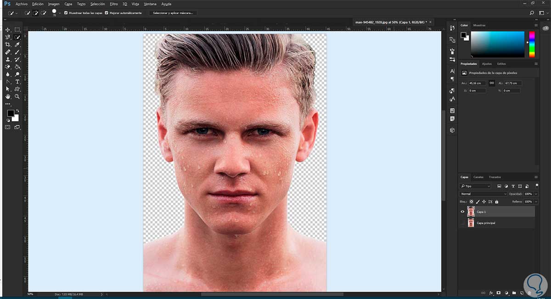The height and width of the screenshot is (299, 551).
Task: Add a layer mask to Capa 1
Action: 499,293
